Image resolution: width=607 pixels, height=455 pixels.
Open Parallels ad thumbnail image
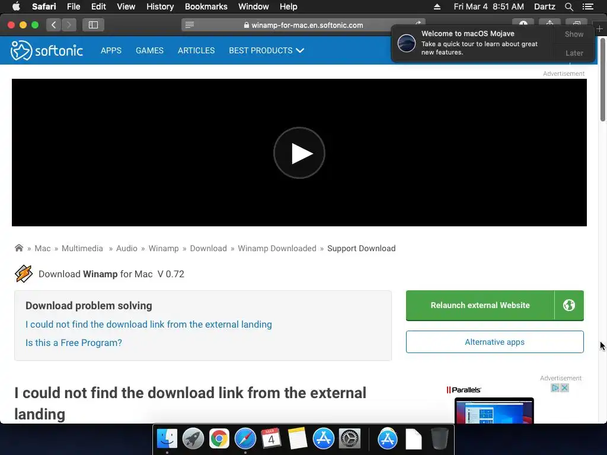click(x=494, y=410)
